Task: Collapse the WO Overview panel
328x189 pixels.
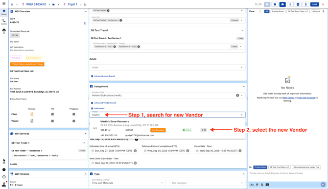Action: click(85, 11)
